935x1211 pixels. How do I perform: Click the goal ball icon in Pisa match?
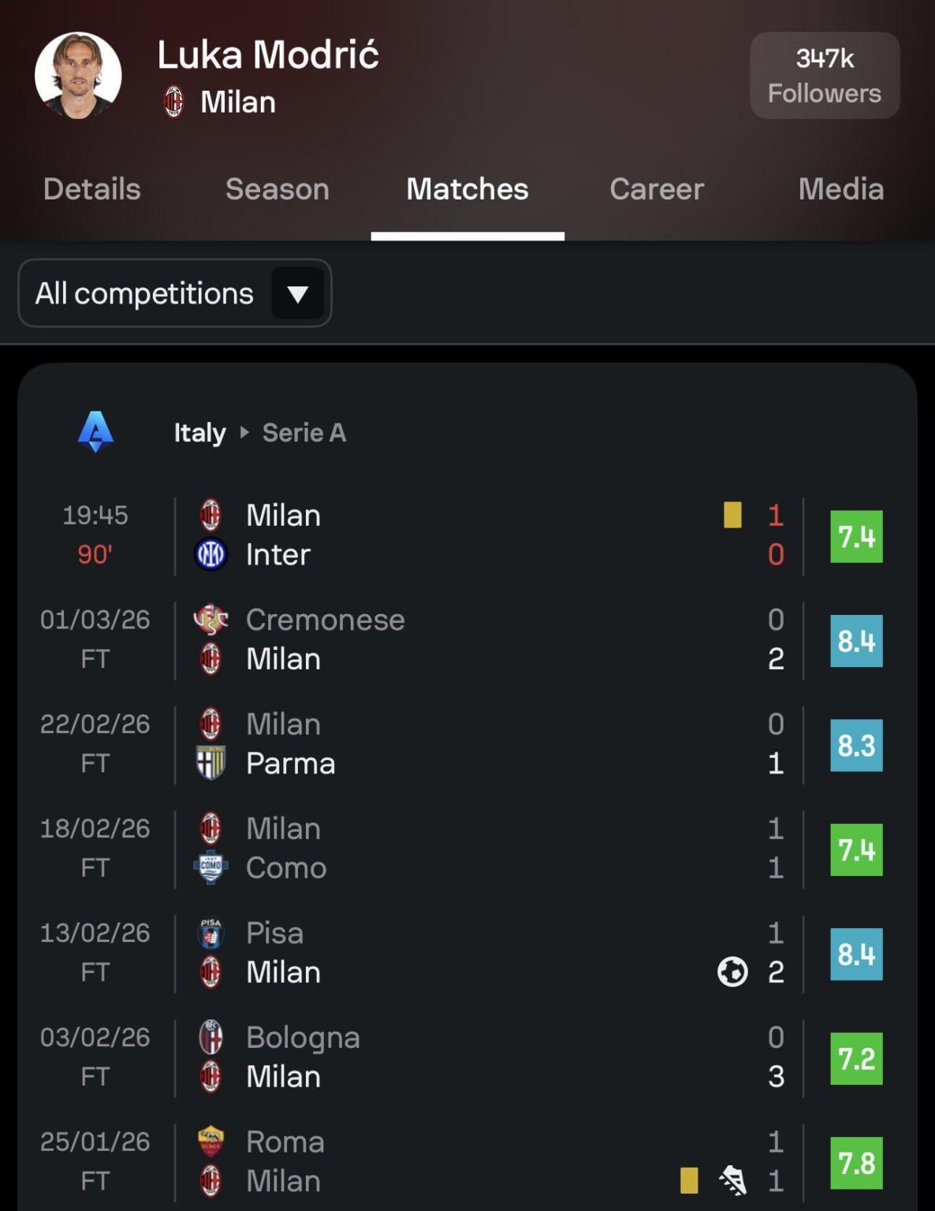tap(732, 971)
